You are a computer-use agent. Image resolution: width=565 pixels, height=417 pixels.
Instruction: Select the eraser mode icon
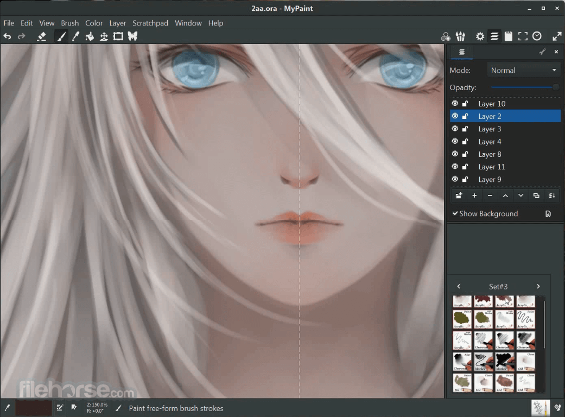pos(41,36)
